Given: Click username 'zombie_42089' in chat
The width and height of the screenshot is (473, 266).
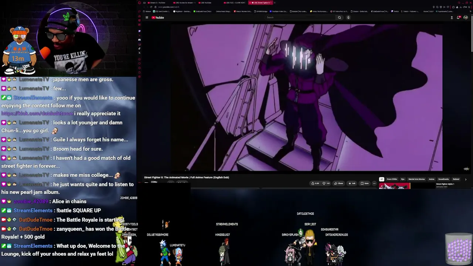Looking at the screenshot, I should (31, 201).
